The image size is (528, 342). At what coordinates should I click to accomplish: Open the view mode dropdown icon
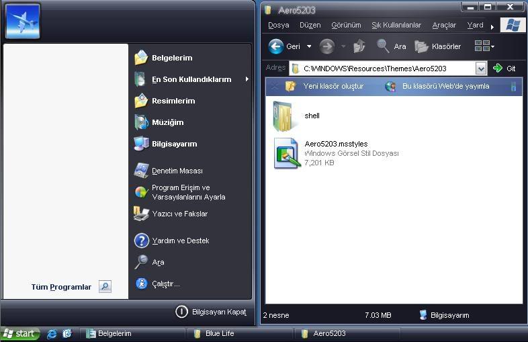pyautogui.click(x=484, y=46)
